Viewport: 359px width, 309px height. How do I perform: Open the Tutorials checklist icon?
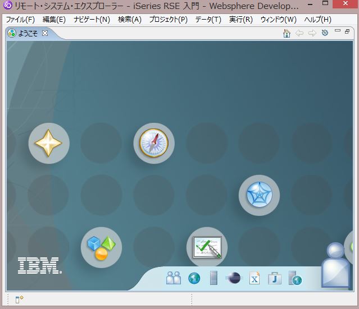(x=207, y=247)
